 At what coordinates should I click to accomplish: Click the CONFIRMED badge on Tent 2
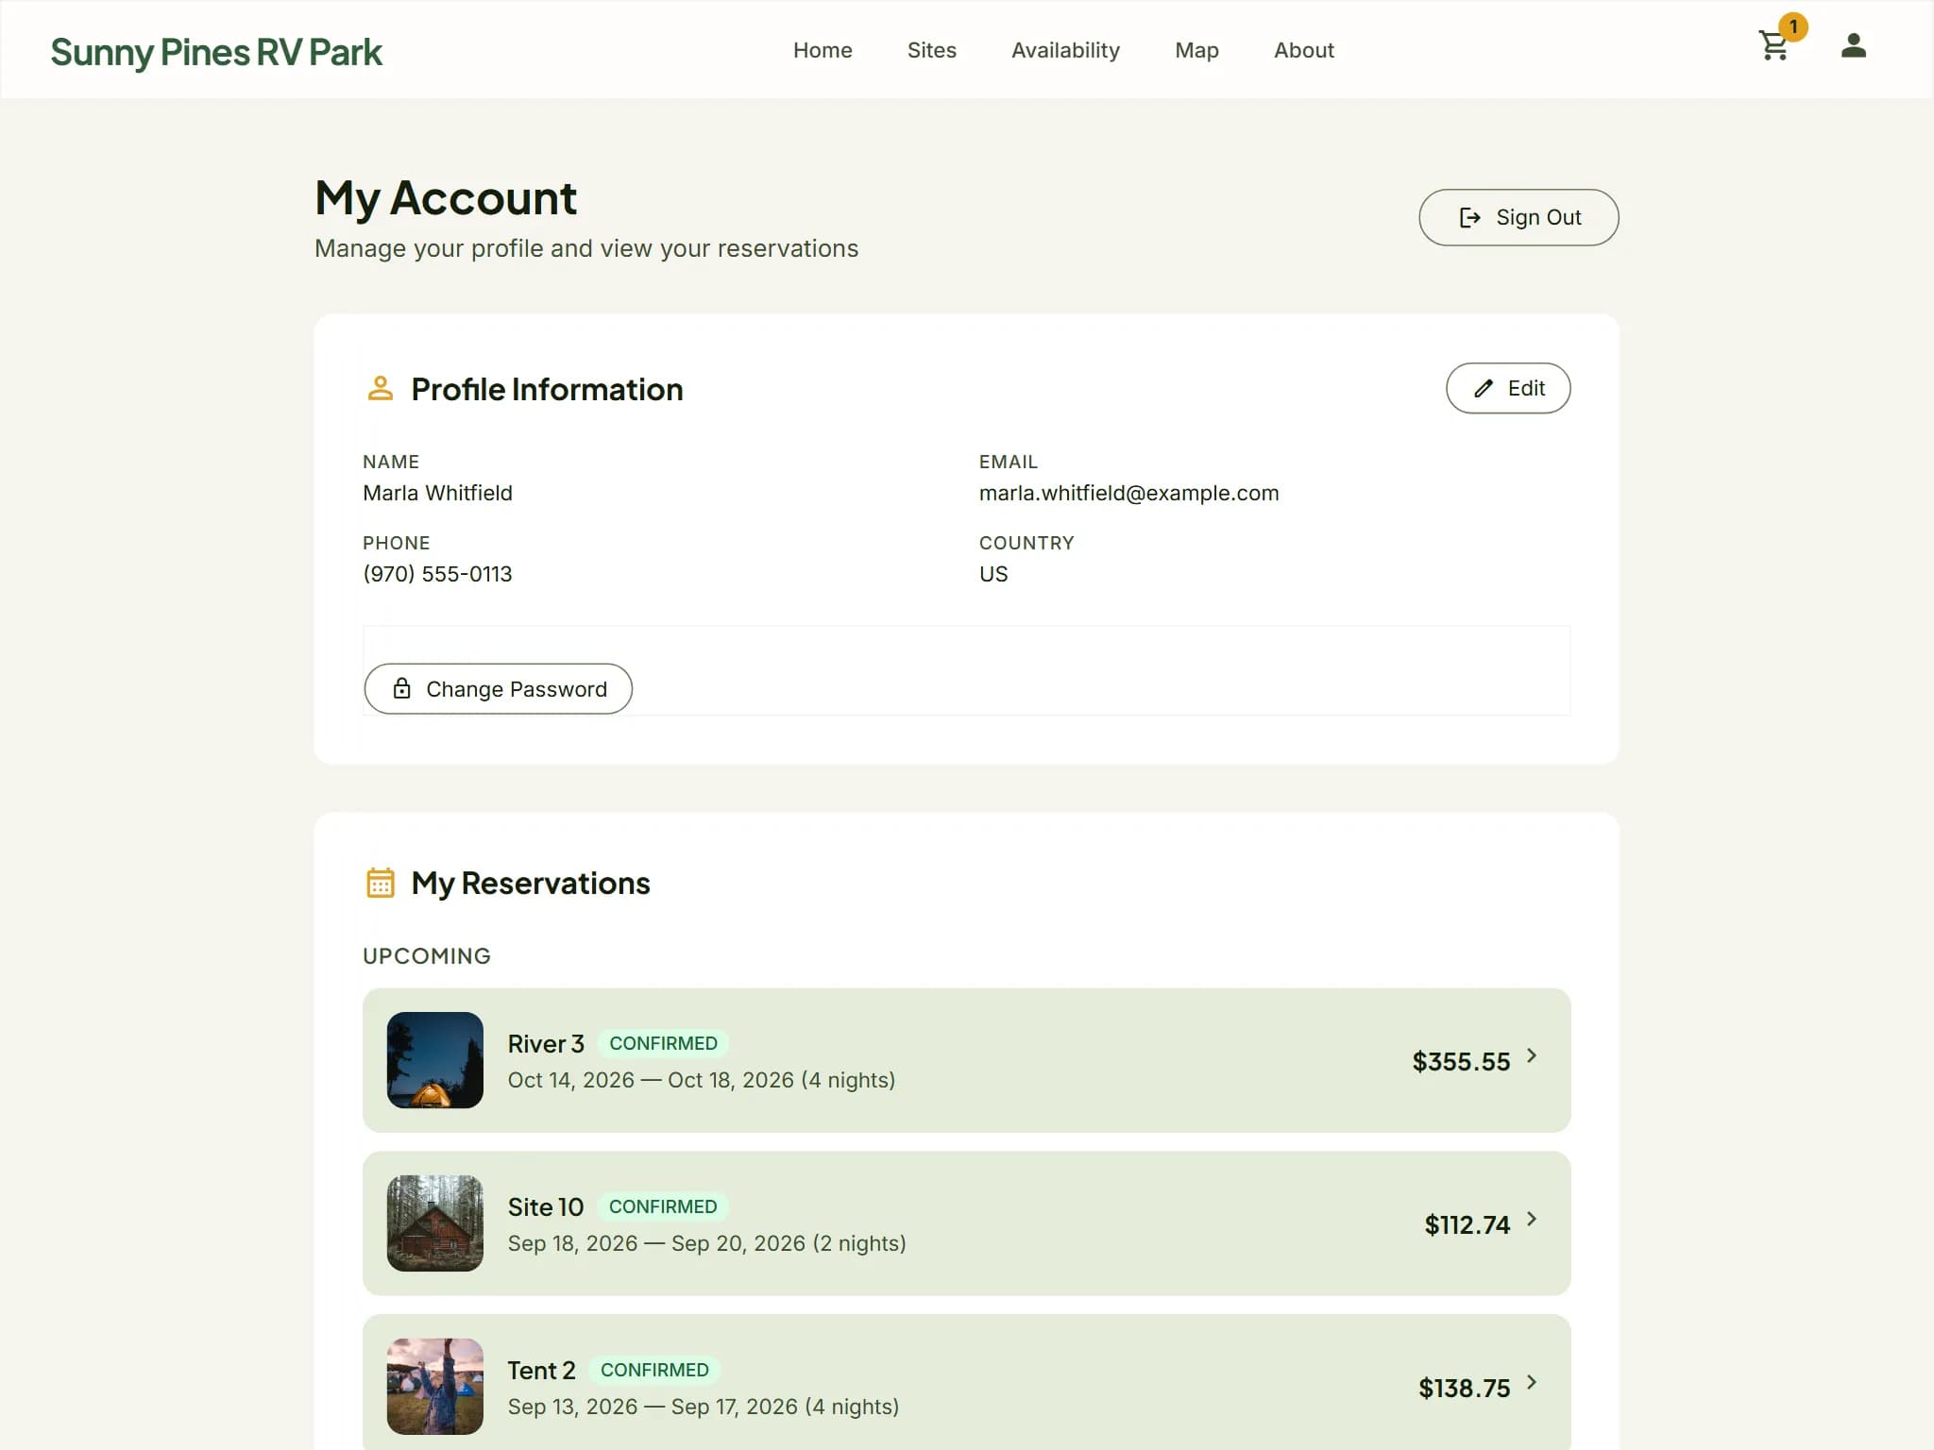pos(654,1370)
